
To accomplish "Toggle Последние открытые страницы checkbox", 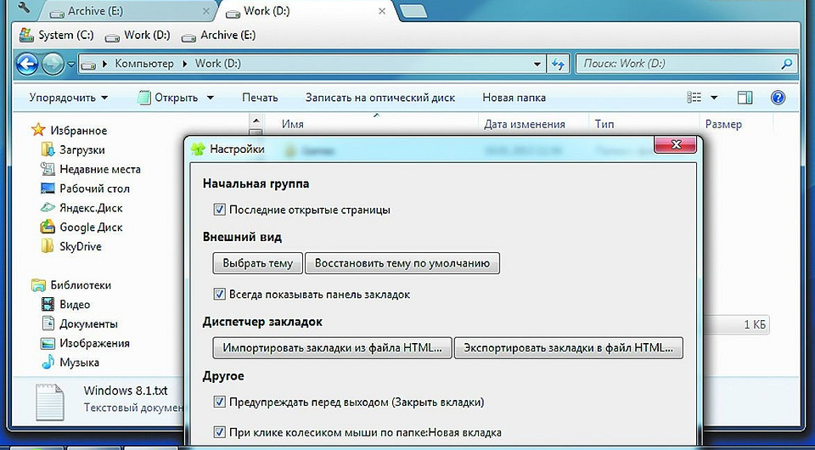I will click(219, 210).
